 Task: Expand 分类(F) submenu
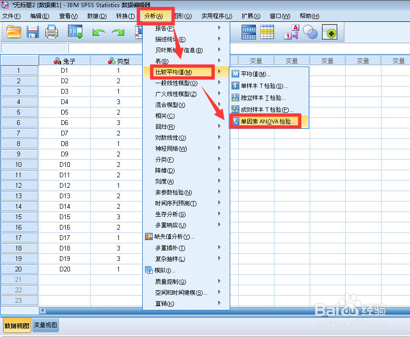(186, 160)
